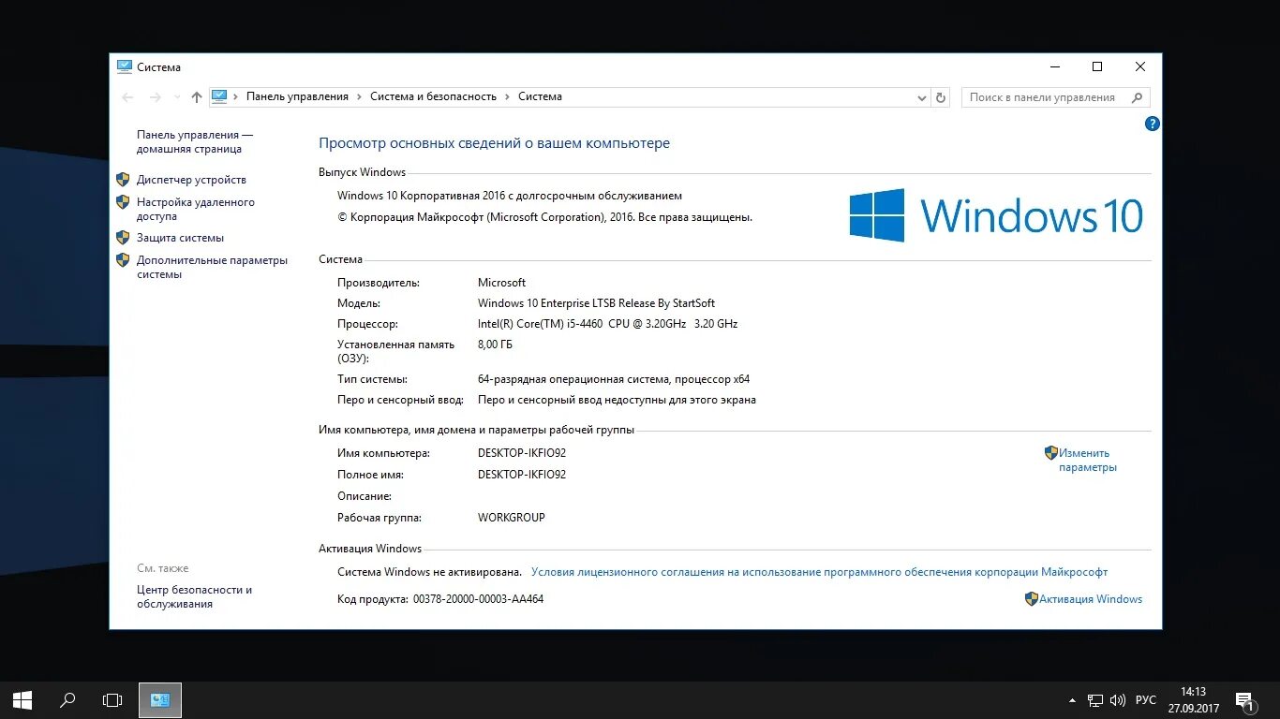The height and width of the screenshot is (719, 1280).
Task: Click the Forward navigation arrow
Action: 156,96
